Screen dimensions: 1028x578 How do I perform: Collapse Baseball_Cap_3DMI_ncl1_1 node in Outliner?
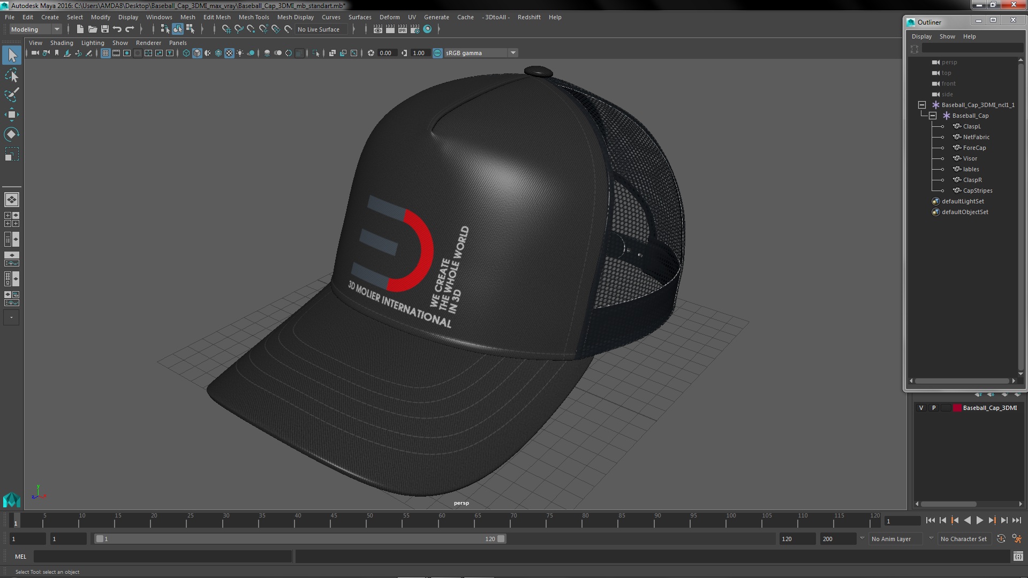coord(922,105)
